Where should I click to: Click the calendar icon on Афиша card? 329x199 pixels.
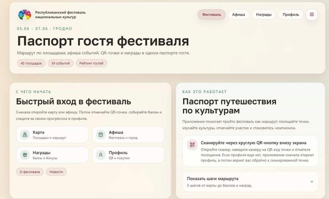point(101,135)
